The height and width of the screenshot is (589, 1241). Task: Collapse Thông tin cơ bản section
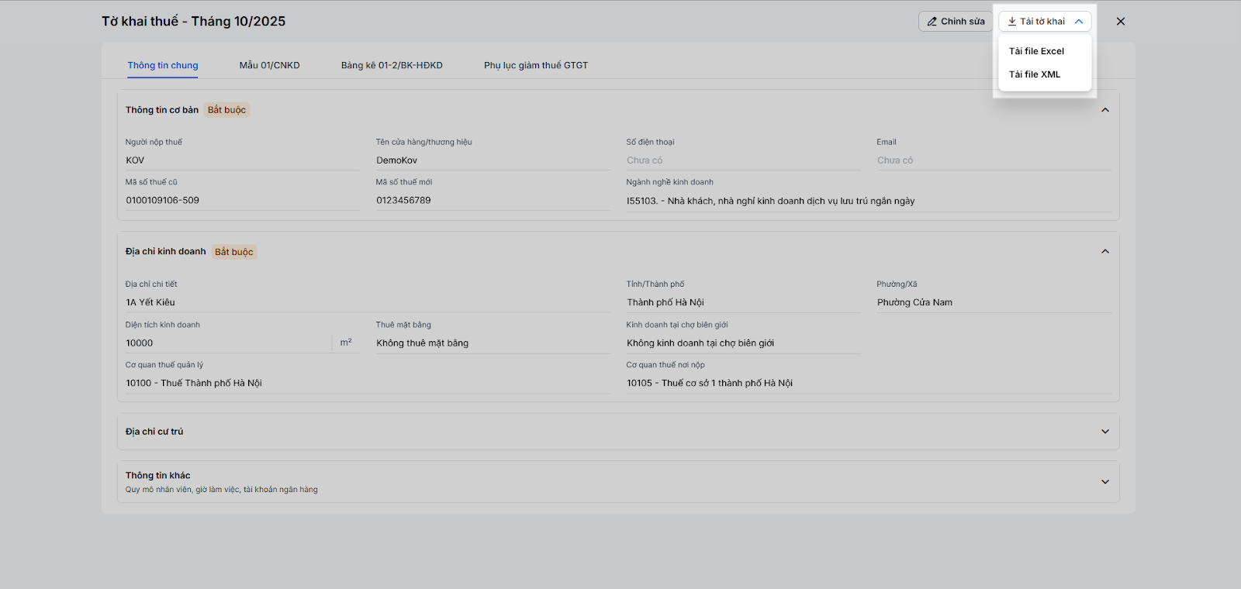tap(1105, 110)
